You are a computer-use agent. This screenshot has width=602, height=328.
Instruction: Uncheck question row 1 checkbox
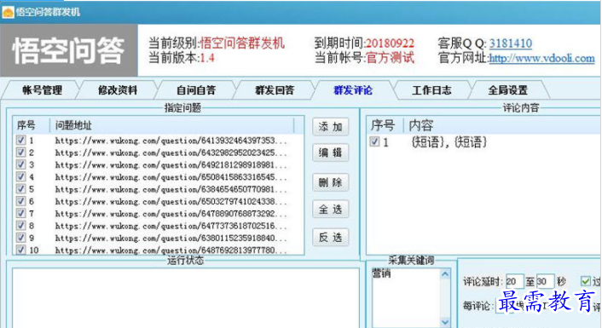[x=20, y=141]
